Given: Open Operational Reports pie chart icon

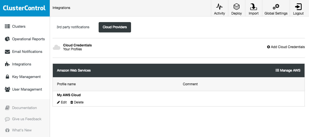Looking at the screenshot, I should 7,39.
